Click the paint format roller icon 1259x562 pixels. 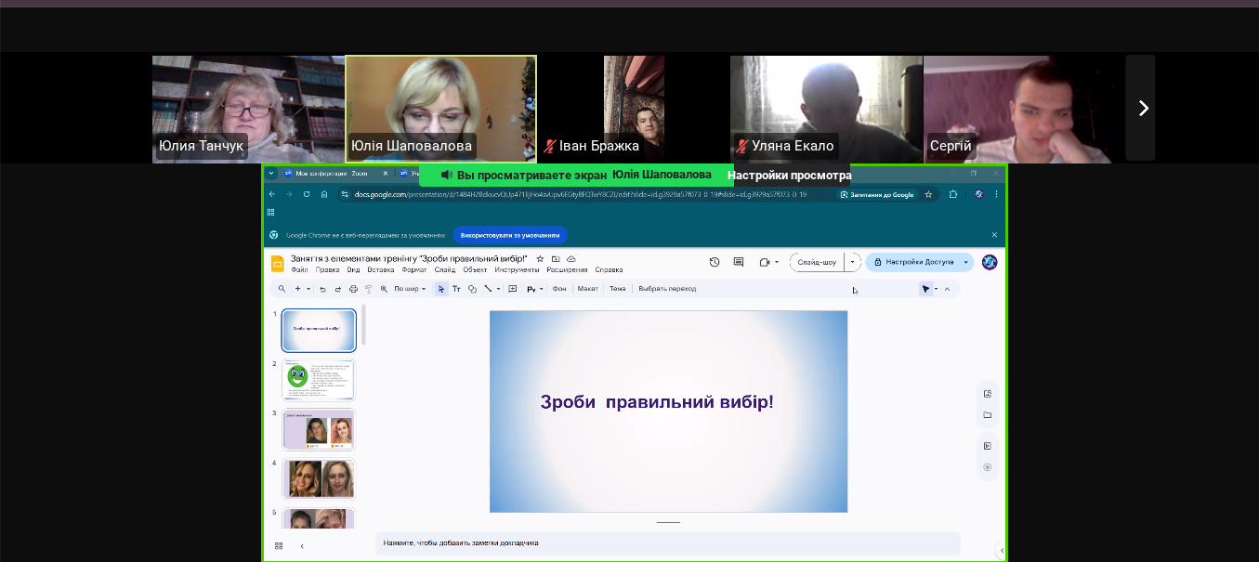[x=368, y=289]
